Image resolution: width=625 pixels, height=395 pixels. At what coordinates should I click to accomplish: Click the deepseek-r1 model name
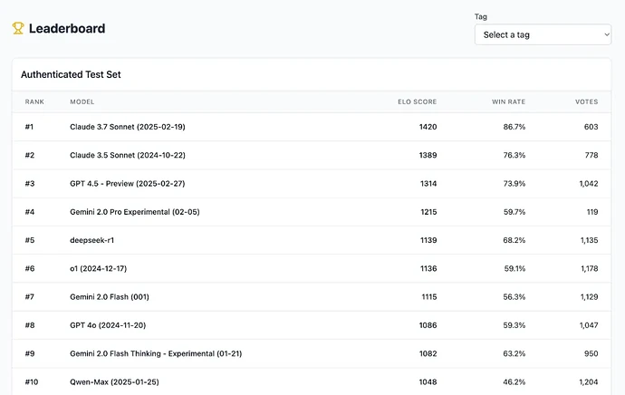[x=92, y=240]
